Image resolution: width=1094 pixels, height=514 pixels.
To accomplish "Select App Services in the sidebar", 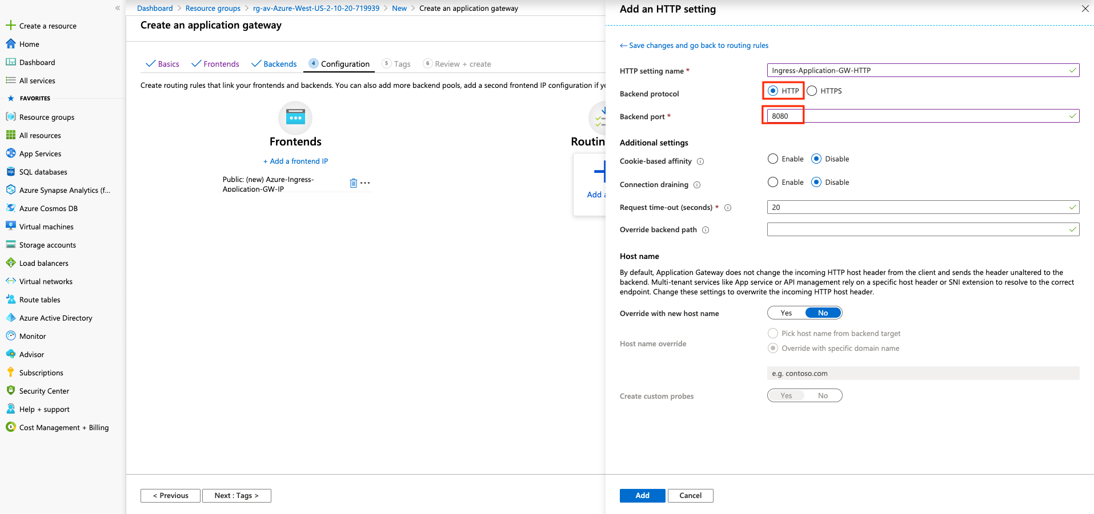I will coord(40,153).
